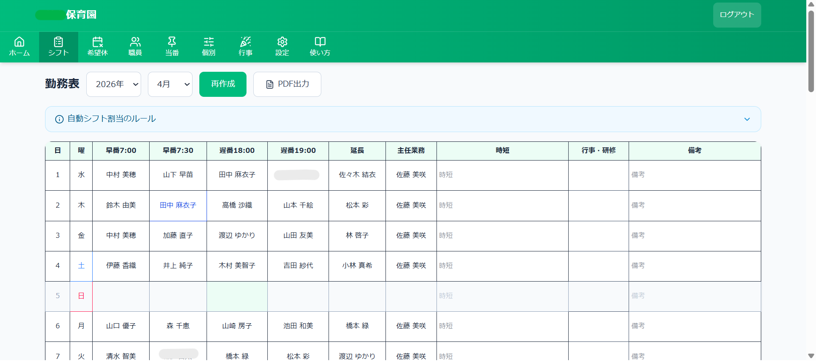Click the 時短 field on day 2
This screenshot has width=816, height=361.
click(502, 206)
